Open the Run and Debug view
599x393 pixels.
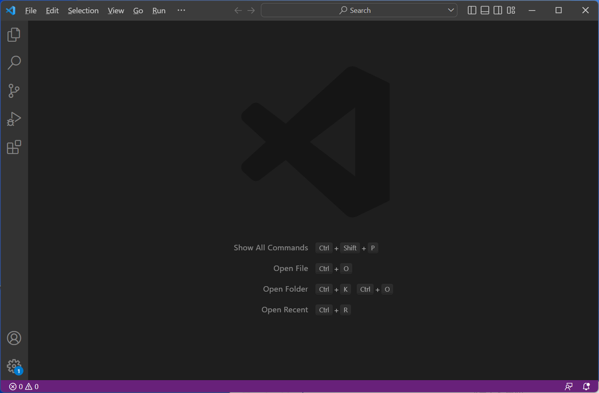tap(14, 119)
